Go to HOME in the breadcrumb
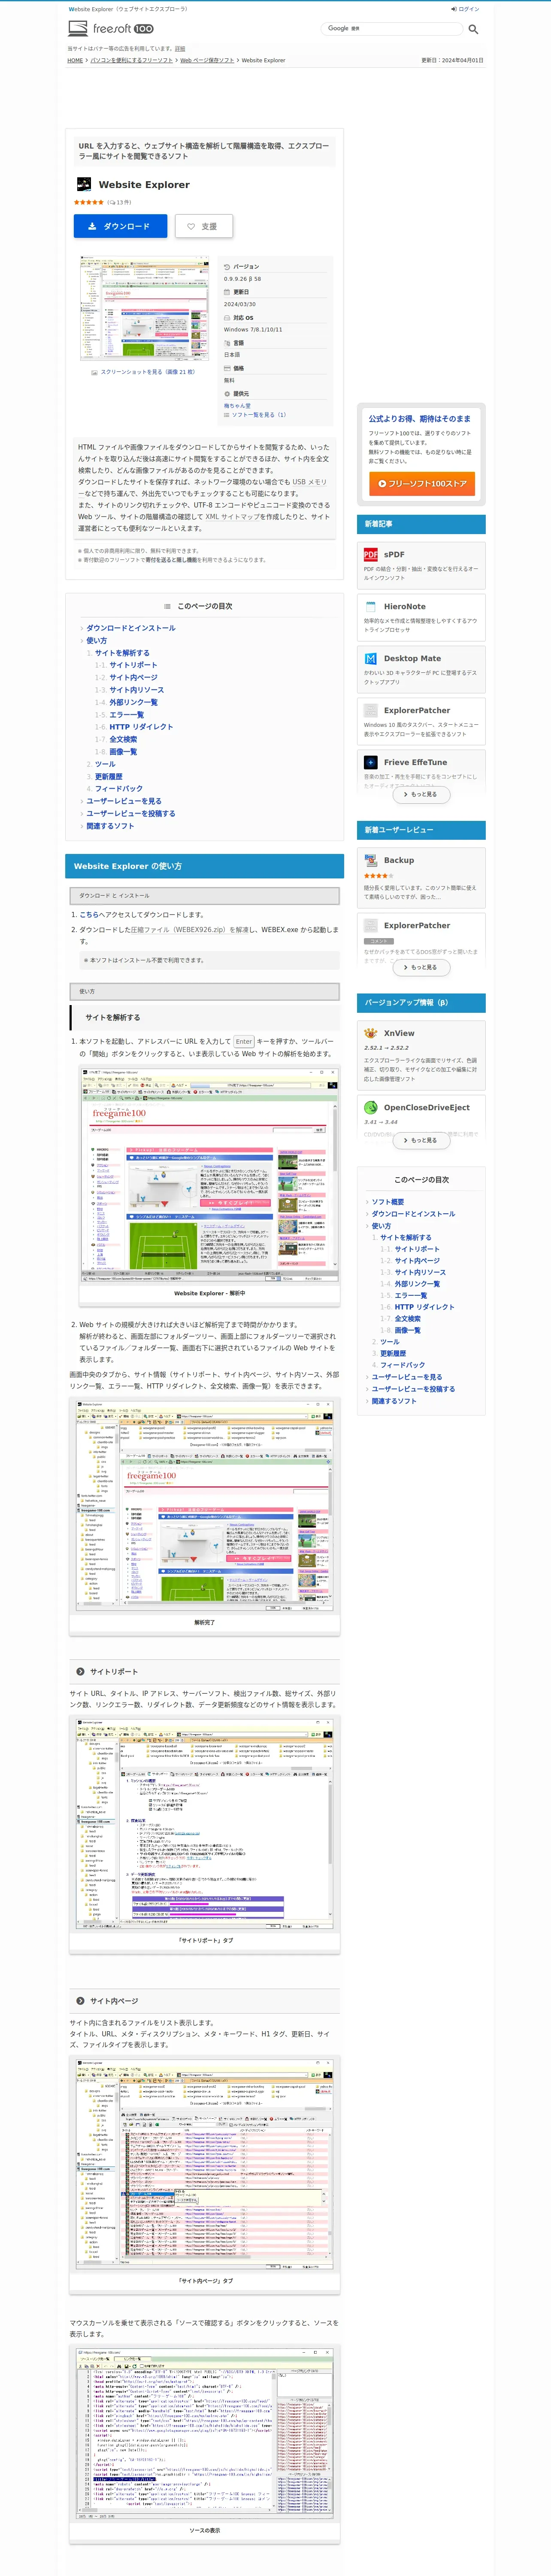The width and height of the screenshot is (551, 2576). 75,60
